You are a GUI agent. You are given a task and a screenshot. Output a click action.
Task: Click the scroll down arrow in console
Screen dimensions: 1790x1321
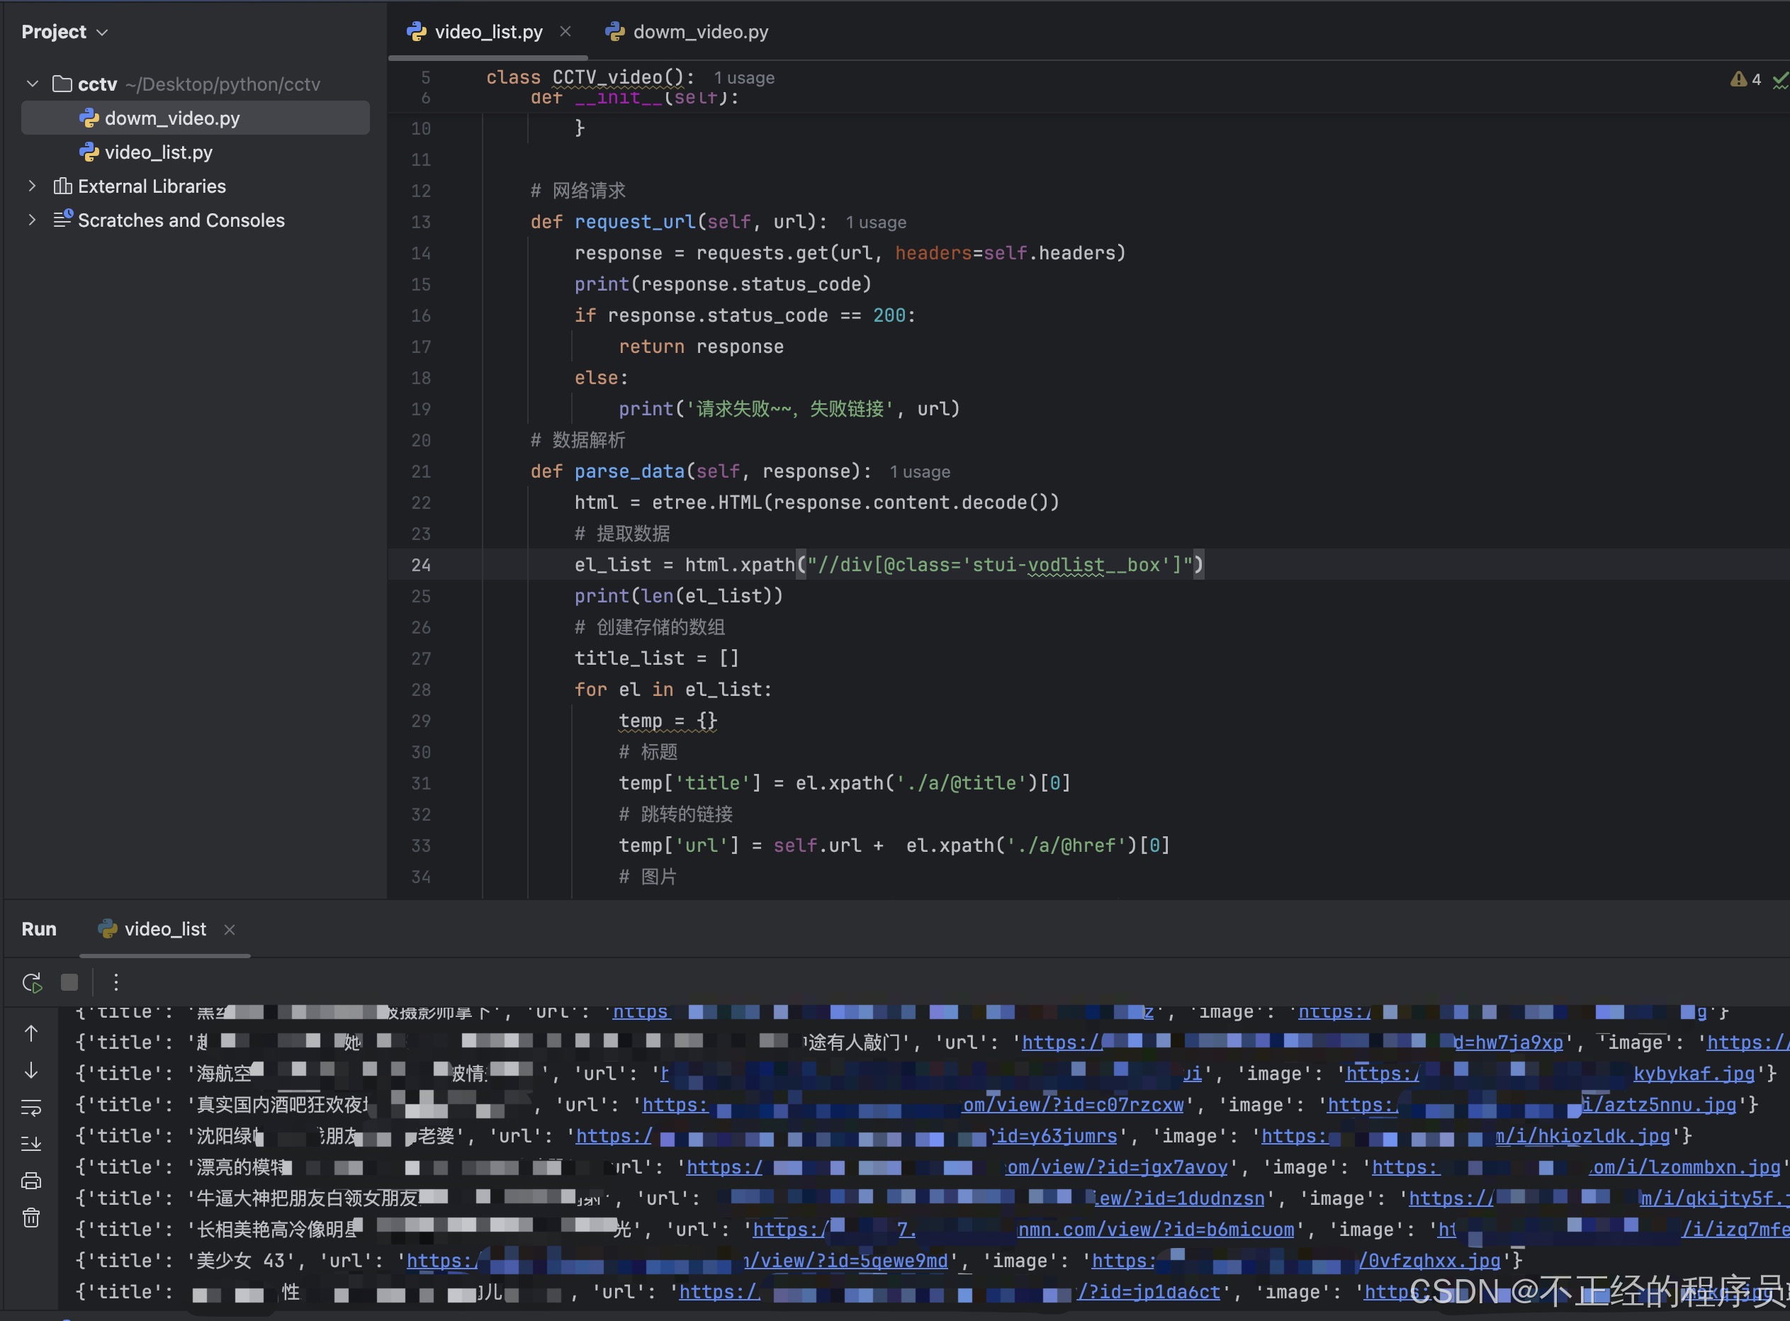point(31,1070)
